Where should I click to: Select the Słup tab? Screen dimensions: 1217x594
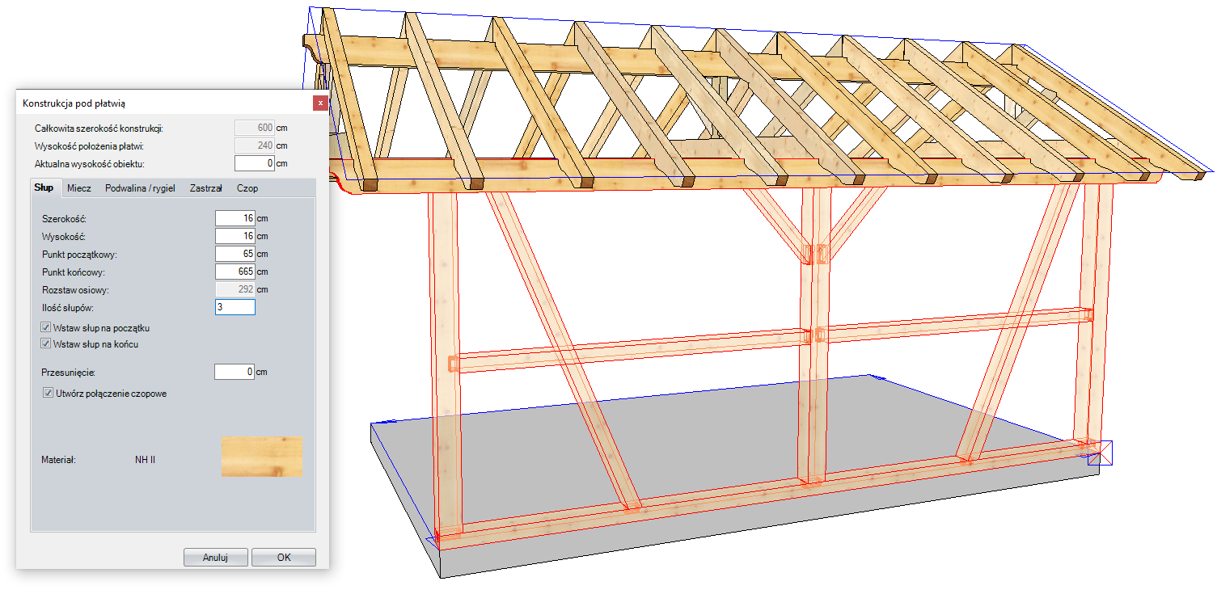pos(44,187)
